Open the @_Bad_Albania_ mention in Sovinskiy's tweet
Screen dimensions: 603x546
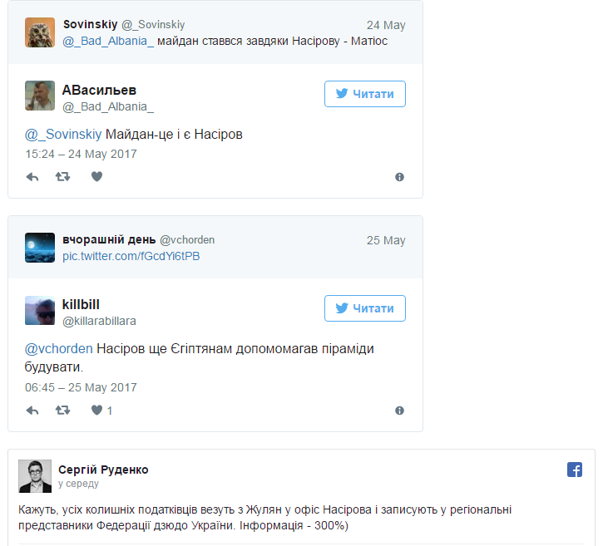click(x=108, y=41)
